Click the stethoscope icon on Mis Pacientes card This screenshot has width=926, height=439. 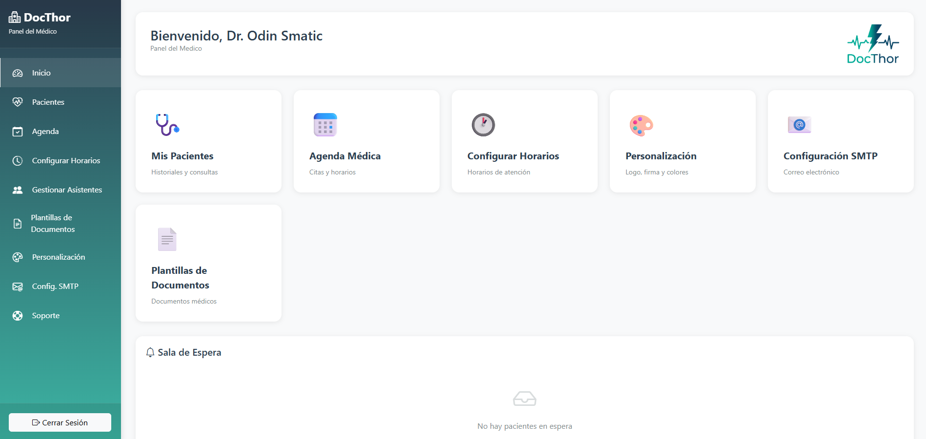166,125
